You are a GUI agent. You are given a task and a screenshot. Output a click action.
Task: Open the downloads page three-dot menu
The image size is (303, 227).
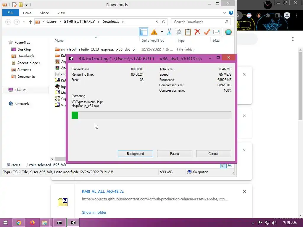point(293,39)
